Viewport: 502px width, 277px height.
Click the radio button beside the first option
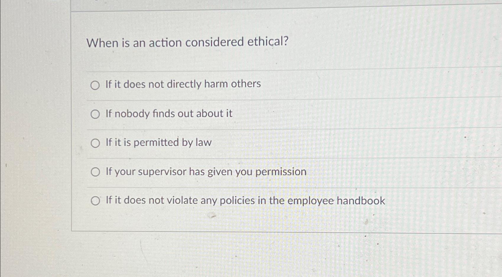pyautogui.click(x=95, y=85)
